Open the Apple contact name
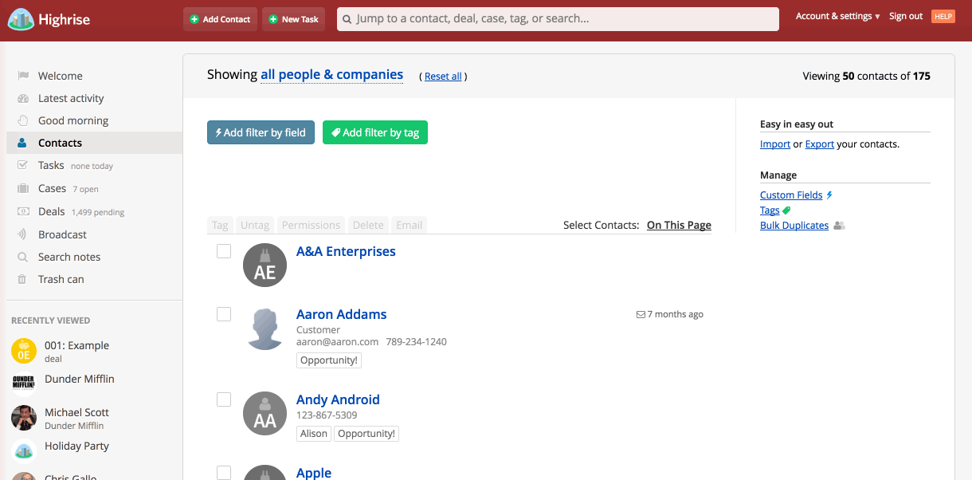This screenshot has height=480, width=972. [314, 473]
